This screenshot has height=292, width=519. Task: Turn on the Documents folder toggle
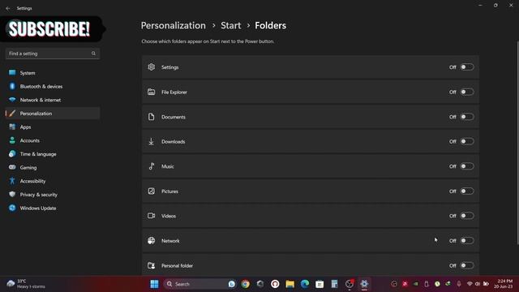pyautogui.click(x=467, y=117)
